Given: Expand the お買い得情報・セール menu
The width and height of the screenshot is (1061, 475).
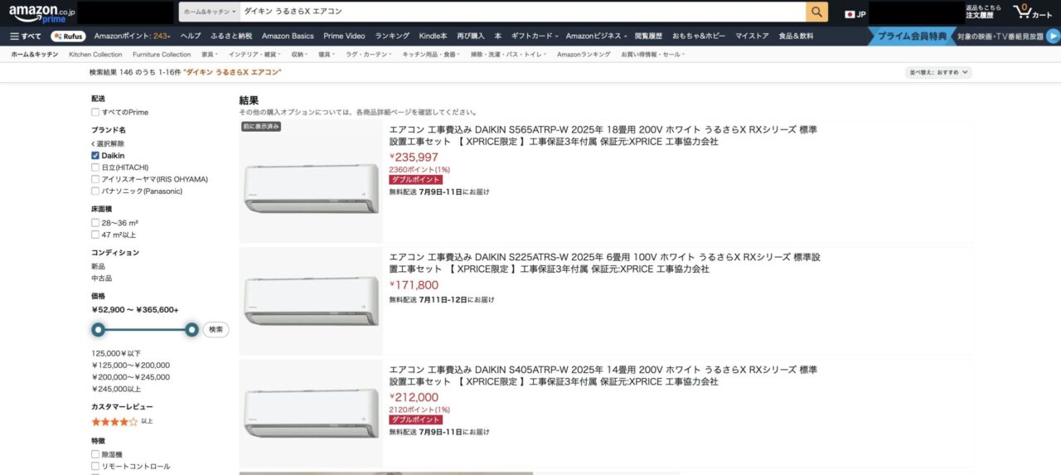Looking at the screenshot, I should 652,55.
